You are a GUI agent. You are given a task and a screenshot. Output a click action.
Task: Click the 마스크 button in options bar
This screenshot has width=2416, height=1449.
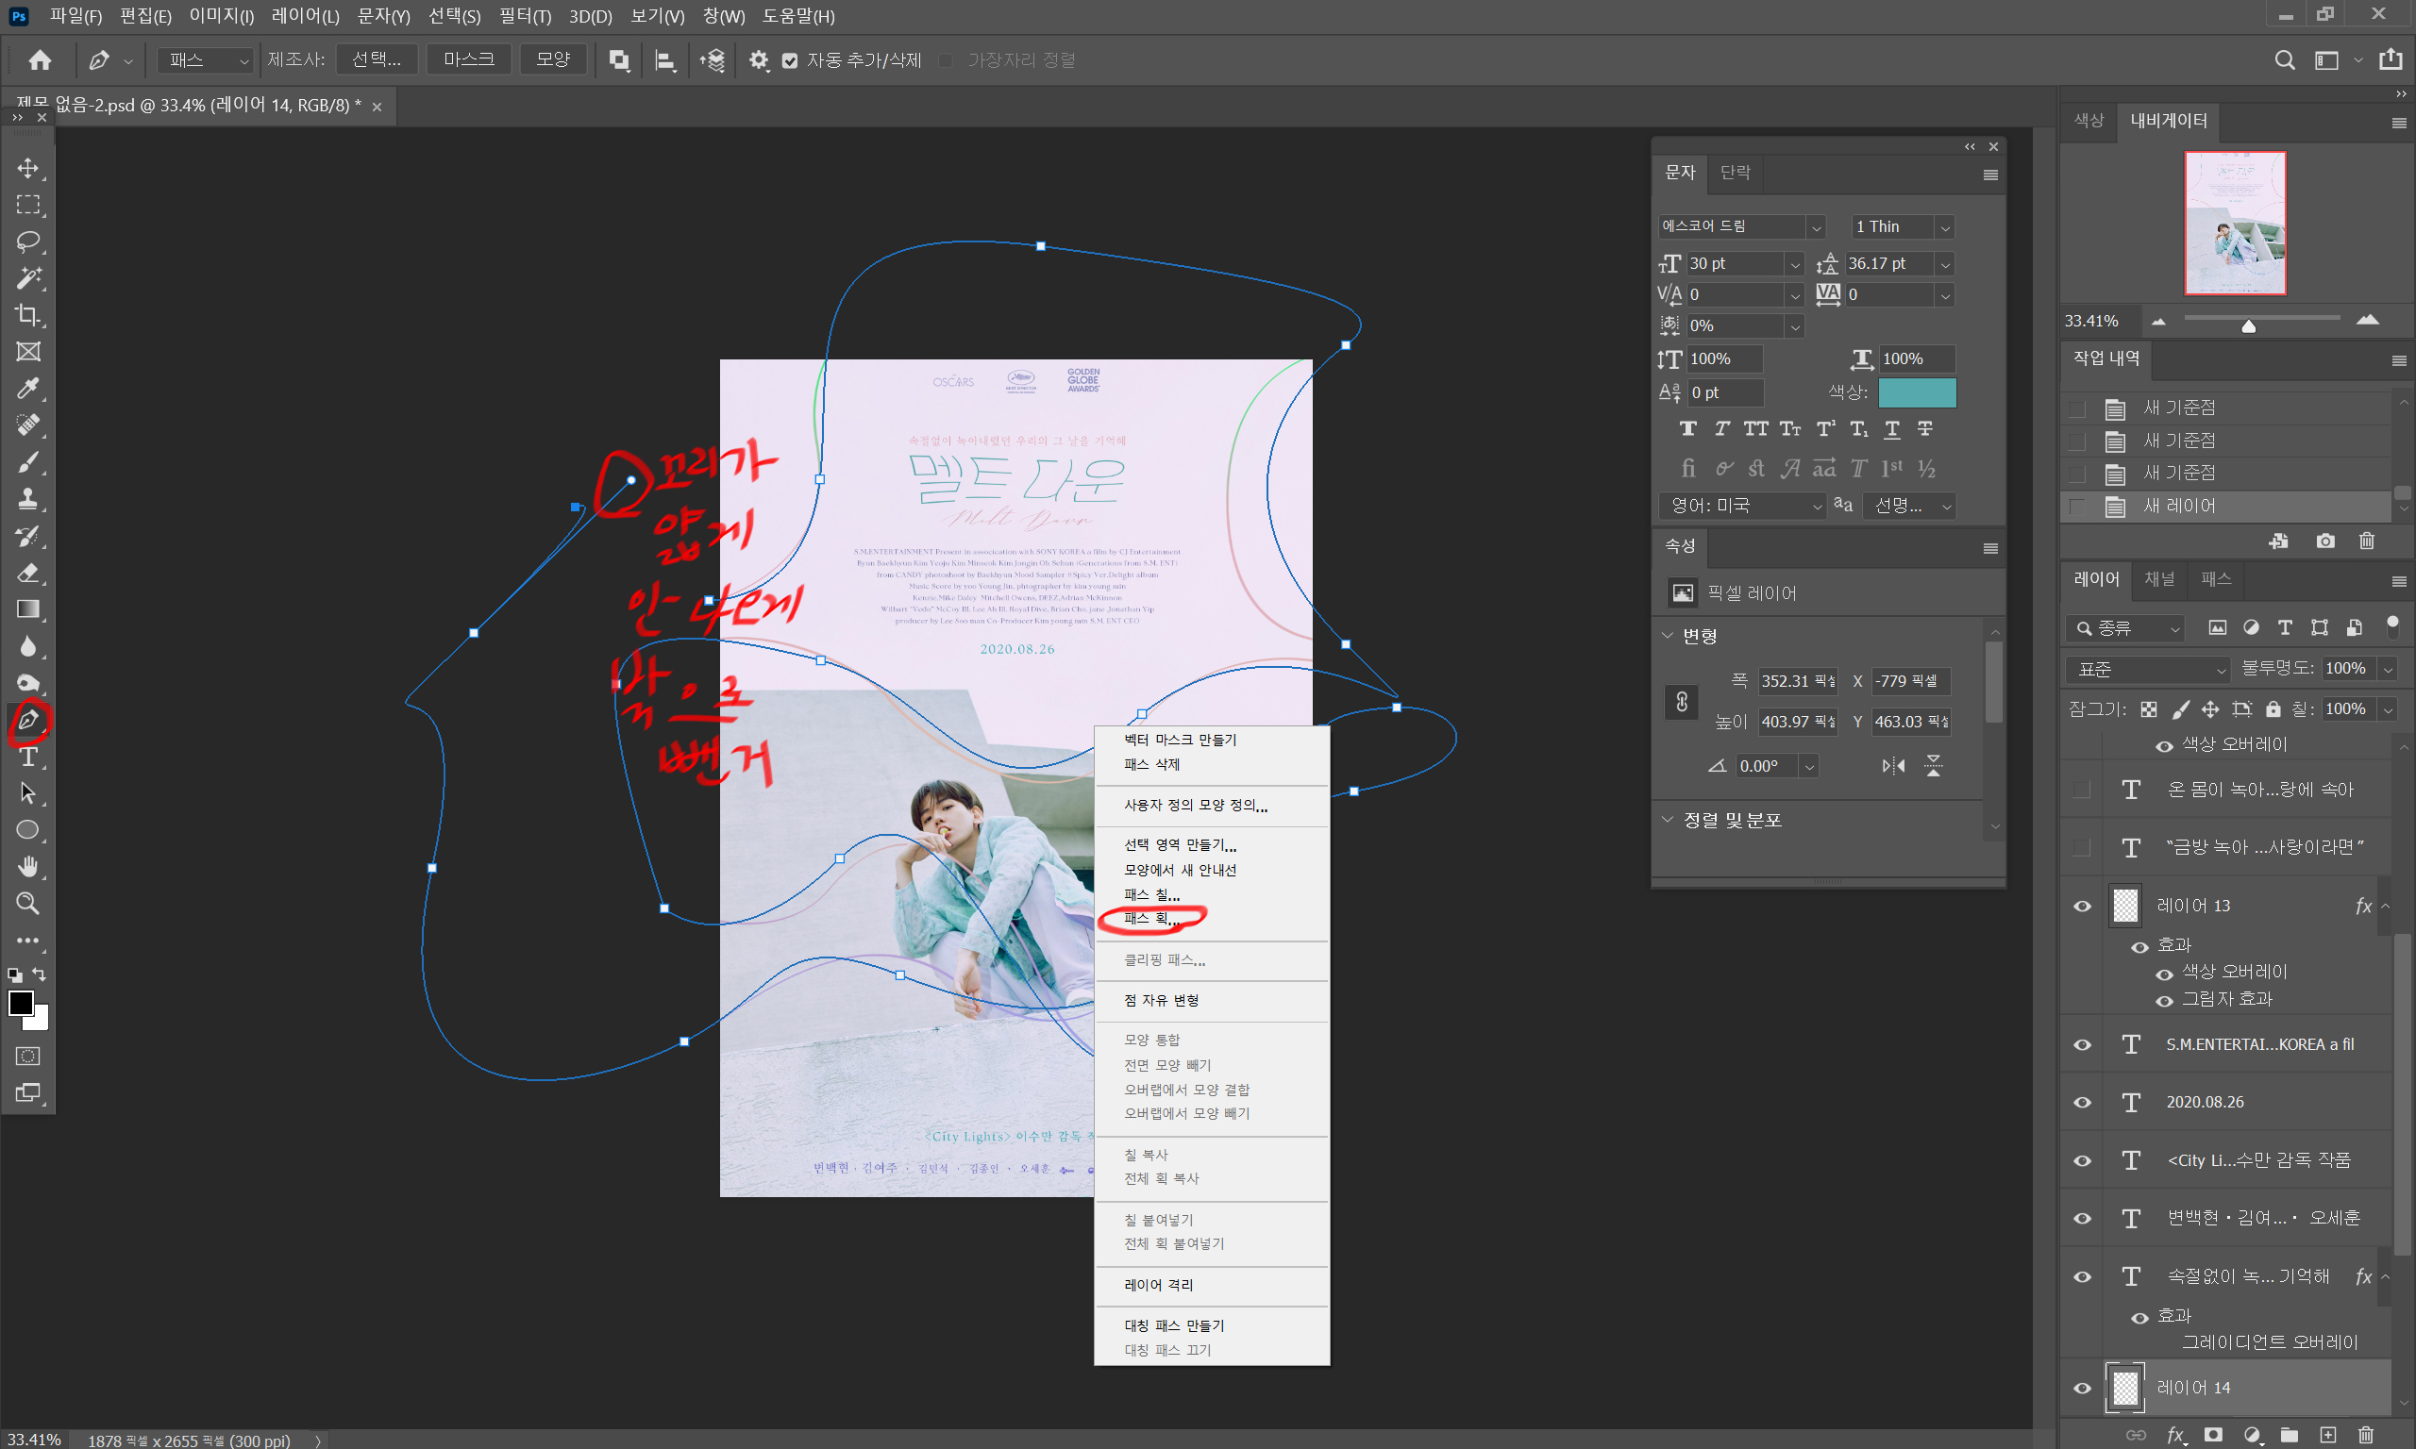[469, 60]
